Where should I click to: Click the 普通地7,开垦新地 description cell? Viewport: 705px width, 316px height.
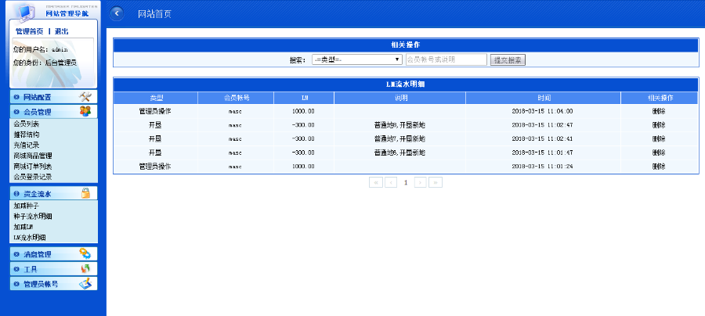pyautogui.click(x=399, y=138)
